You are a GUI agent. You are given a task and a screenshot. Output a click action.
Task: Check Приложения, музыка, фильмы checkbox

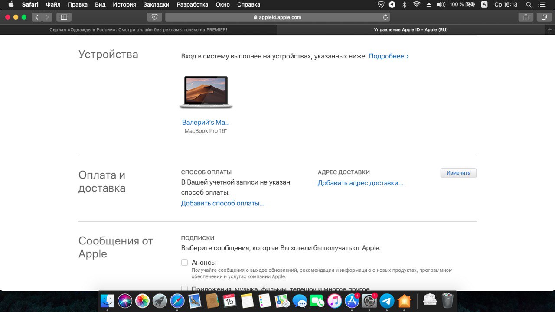pyautogui.click(x=184, y=289)
